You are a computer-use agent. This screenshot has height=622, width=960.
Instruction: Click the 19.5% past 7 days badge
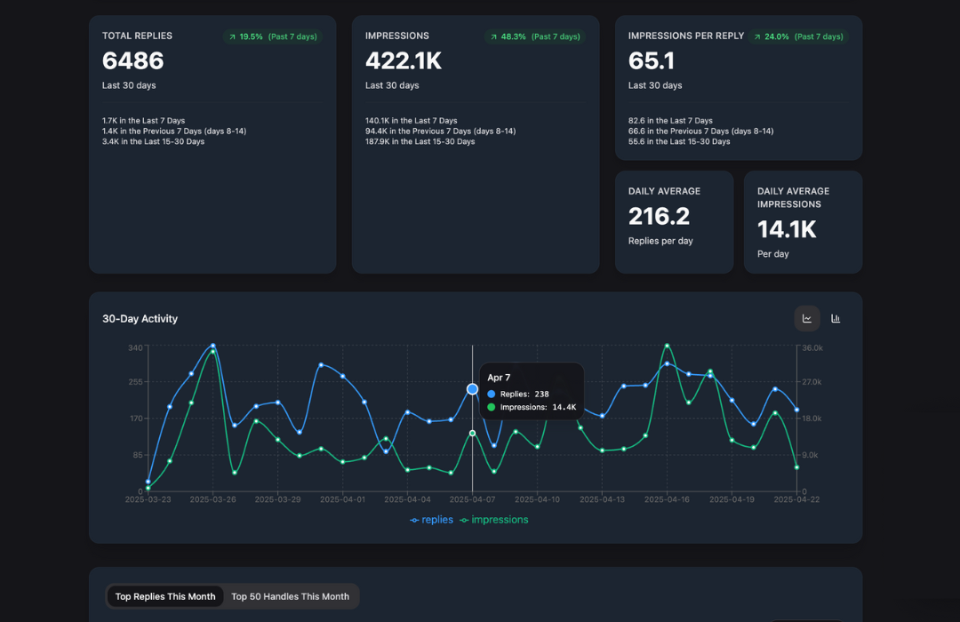click(x=273, y=36)
